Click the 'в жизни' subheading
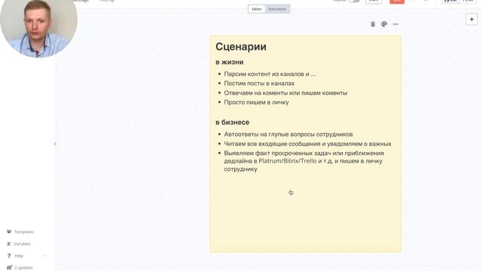Viewport: 482px width, 271px height. (x=229, y=62)
